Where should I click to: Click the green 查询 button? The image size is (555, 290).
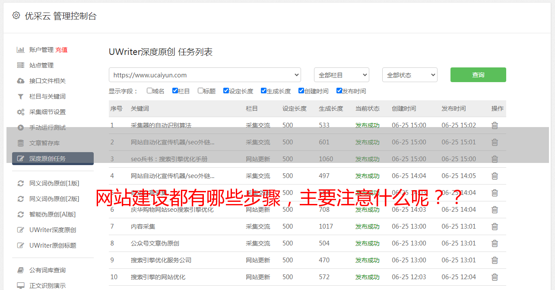click(x=478, y=75)
